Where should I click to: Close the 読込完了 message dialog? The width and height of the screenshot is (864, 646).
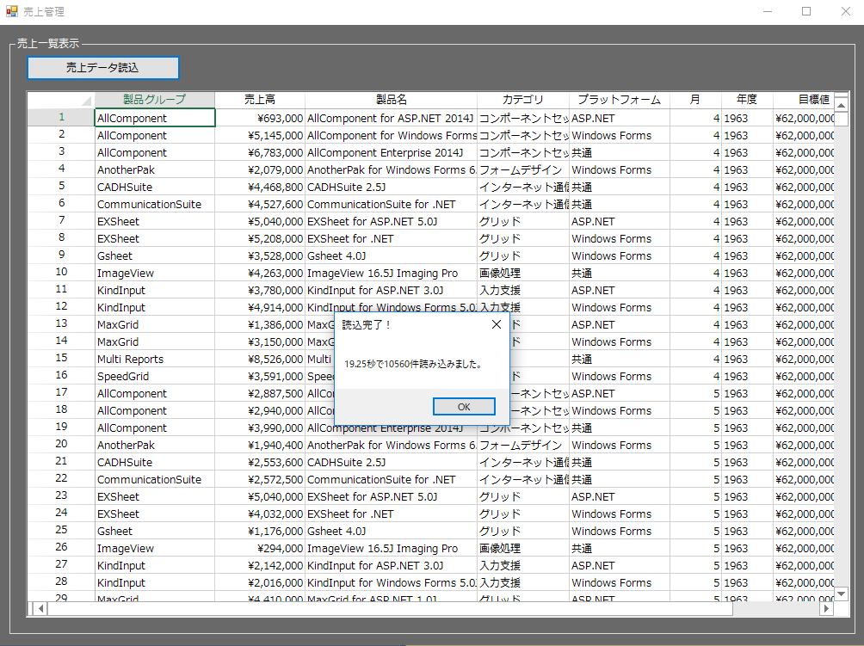pos(496,324)
